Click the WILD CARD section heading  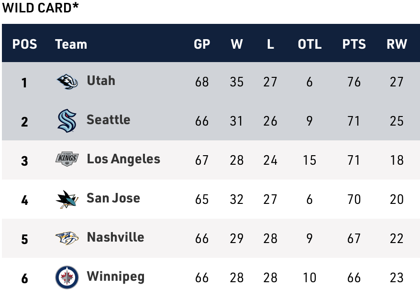40,8
